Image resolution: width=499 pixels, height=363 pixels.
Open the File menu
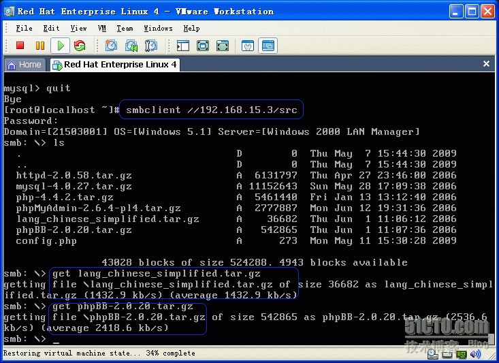tap(25, 29)
